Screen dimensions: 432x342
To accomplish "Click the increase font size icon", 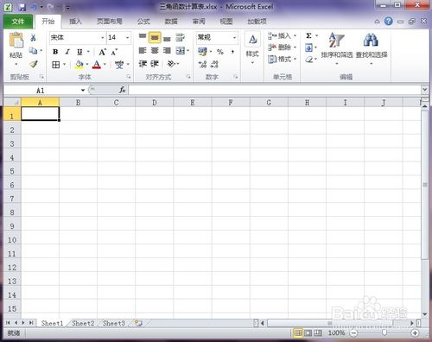I will (x=102, y=52).
